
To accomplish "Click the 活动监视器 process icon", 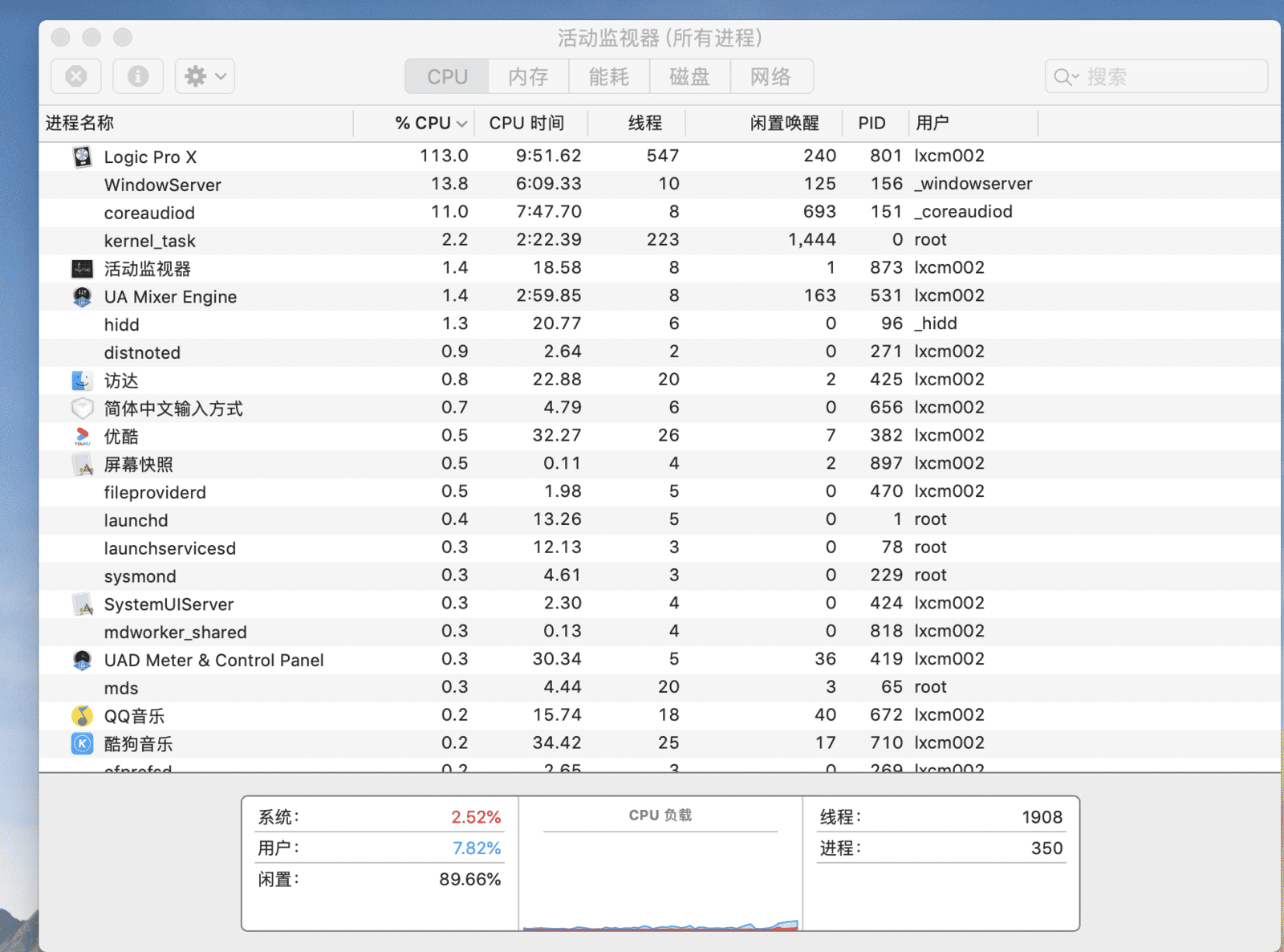I will click(x=82, y=269).
